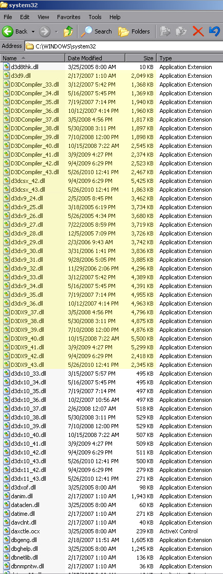Open the View menu
This screenshot has width=223, height=574.
coord(43,17)
